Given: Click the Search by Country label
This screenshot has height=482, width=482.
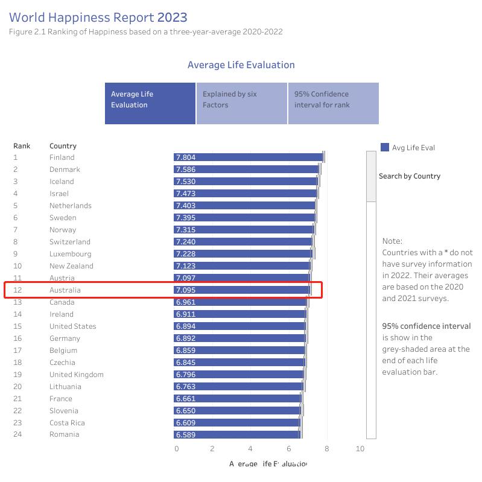Looking at the screenshot, I should tap(410, 176).
